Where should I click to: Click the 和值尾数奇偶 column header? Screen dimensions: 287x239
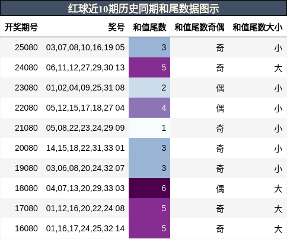point(199,27)
